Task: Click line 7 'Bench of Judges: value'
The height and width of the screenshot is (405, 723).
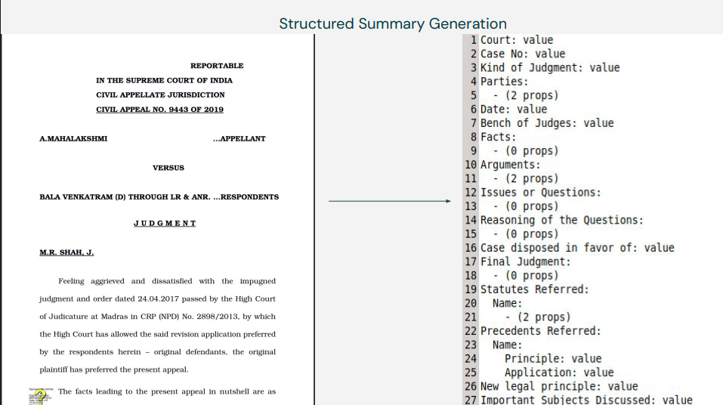Action: pyautogui.click(x=547, y=123)
